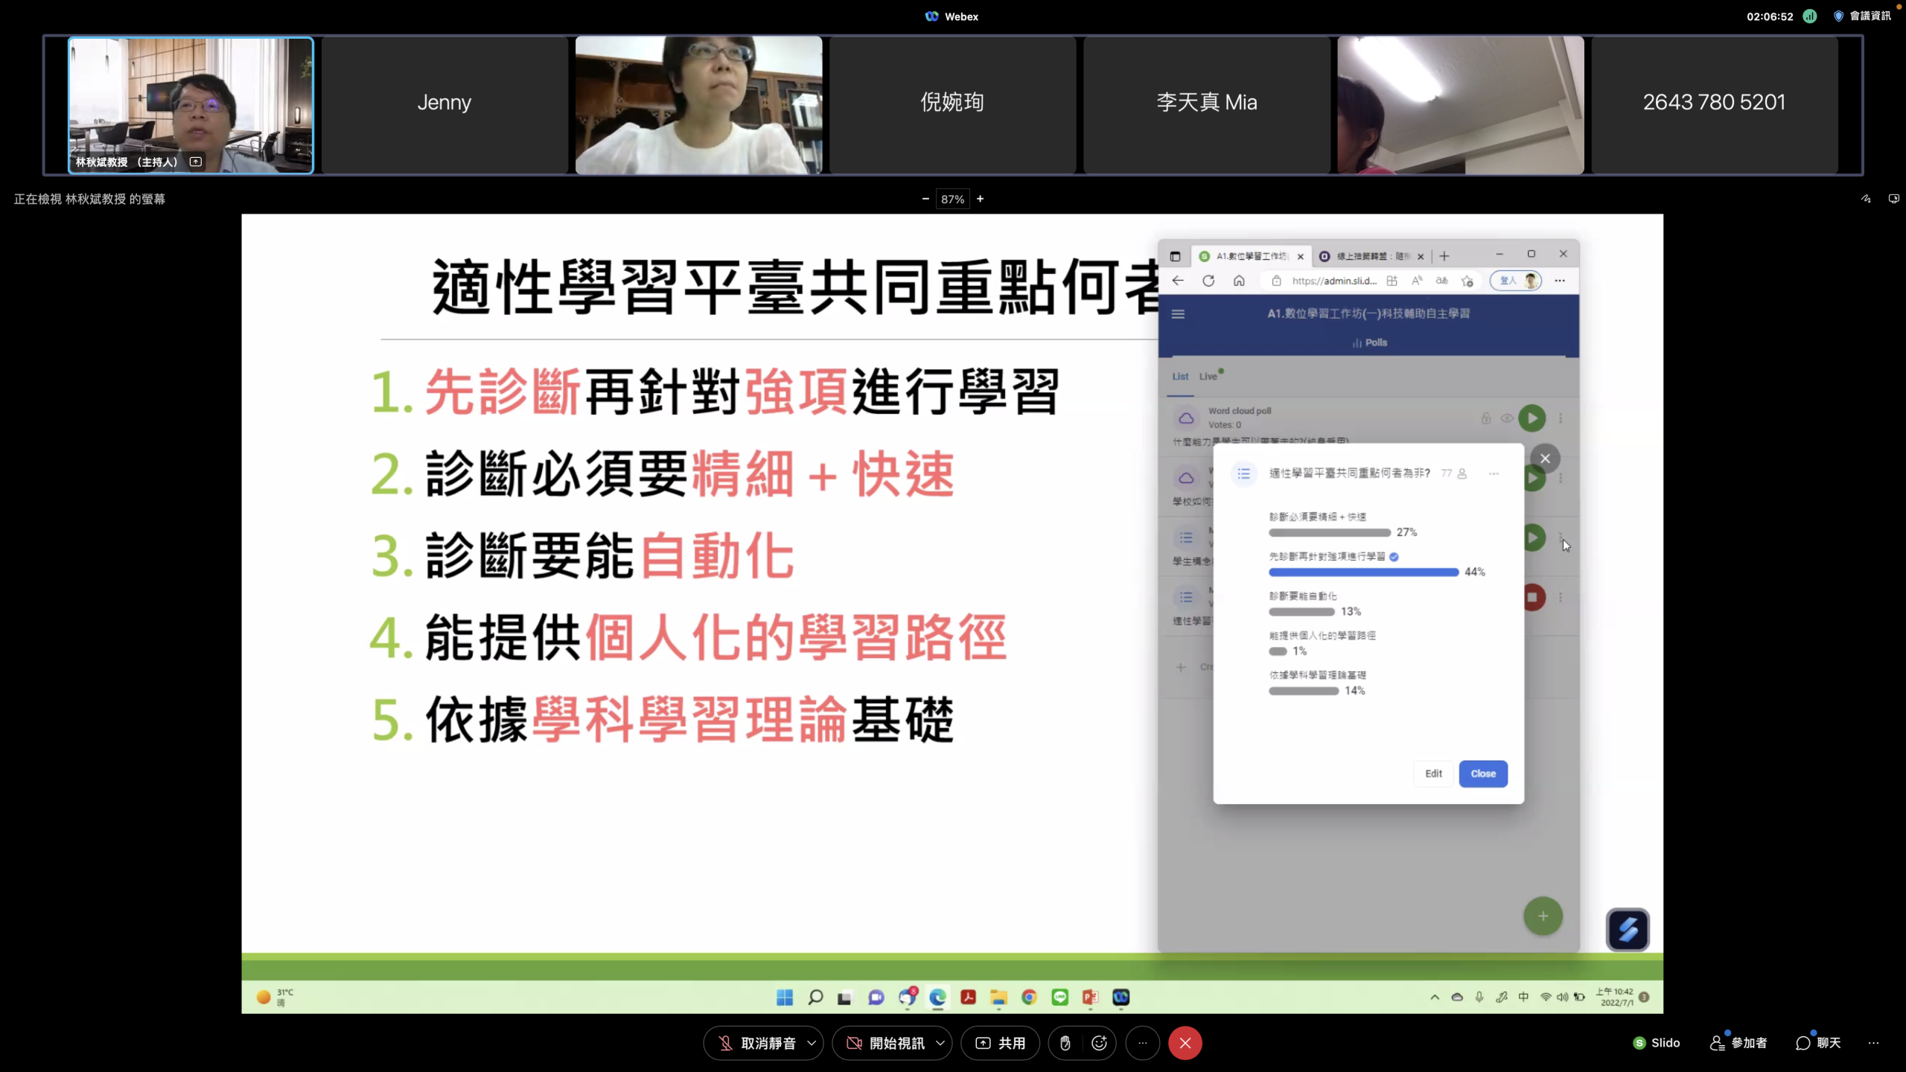Zoom out shared screen with minus
This screenshot has height=1072, width=1906.
925,199
